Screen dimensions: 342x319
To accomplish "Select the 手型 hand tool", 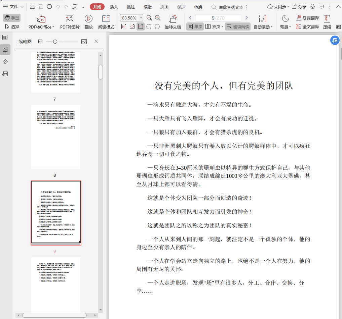I will tap(12, 18).
